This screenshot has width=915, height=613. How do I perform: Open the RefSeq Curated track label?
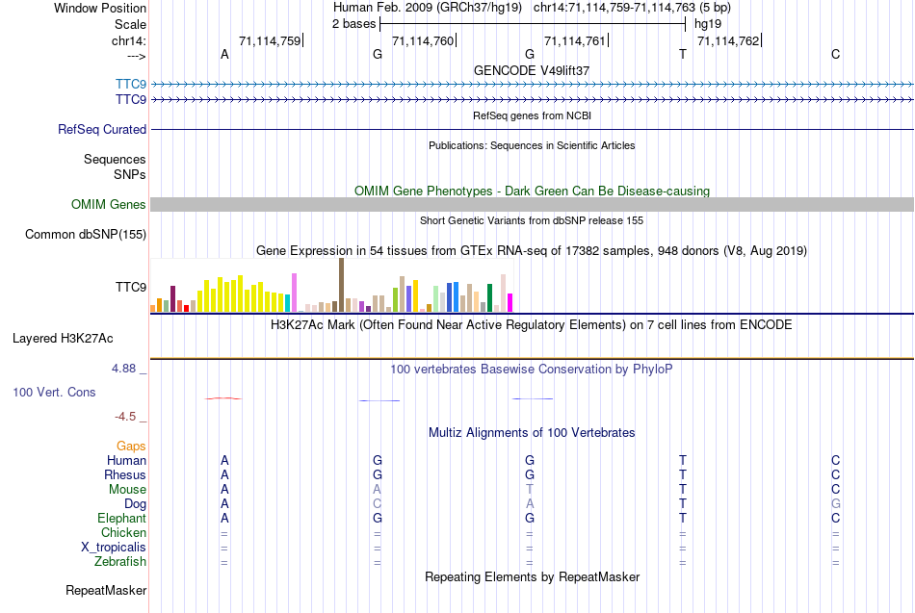102,130
